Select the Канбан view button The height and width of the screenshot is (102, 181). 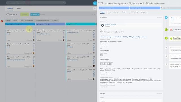coord(8,20)
